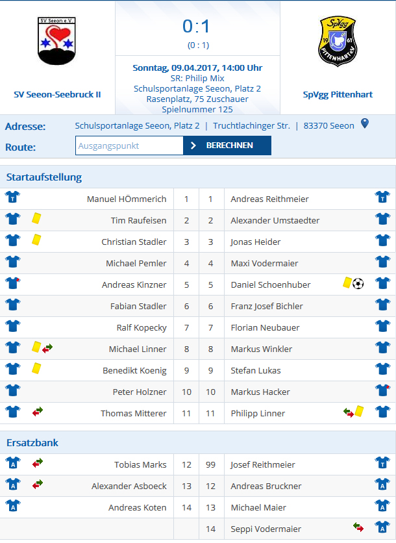Click the soccer ball goal icon for Daniel Schoenhuber
Screen dimensions: 396x543
(x=358, y=284)
